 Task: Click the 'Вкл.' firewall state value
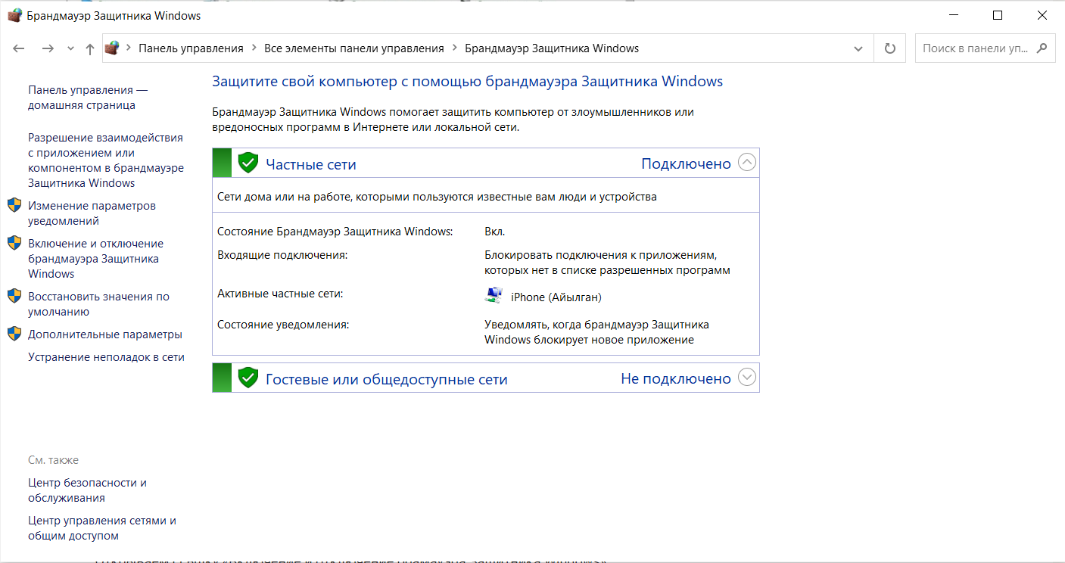pyautogui.click(x=495, y=232)
